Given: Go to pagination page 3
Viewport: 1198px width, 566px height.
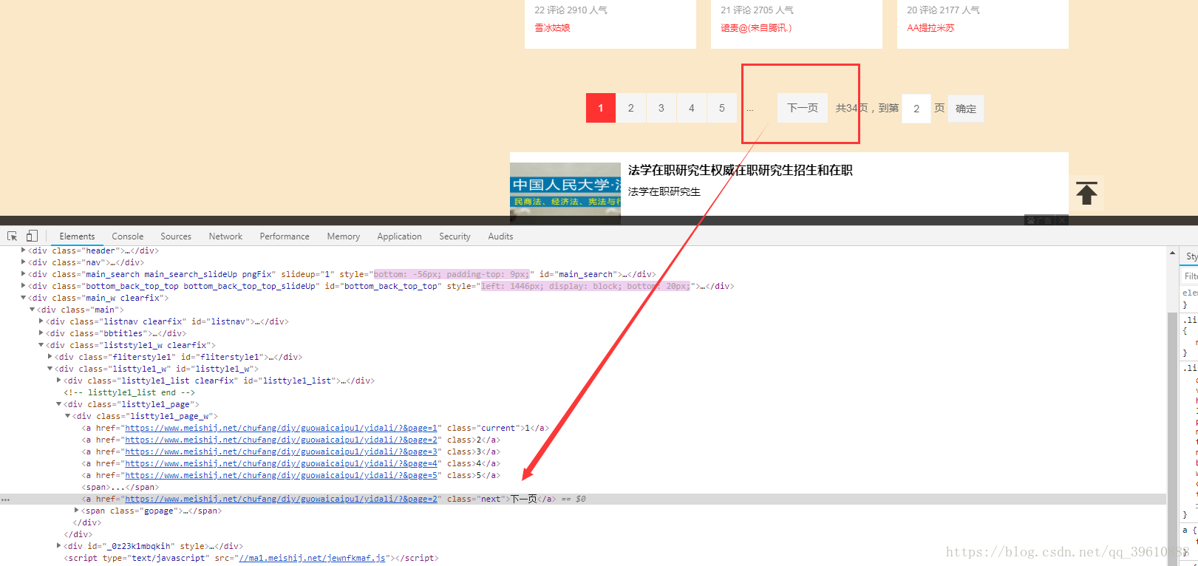Looking at the screenshot, I should click(x=661, y=108).
